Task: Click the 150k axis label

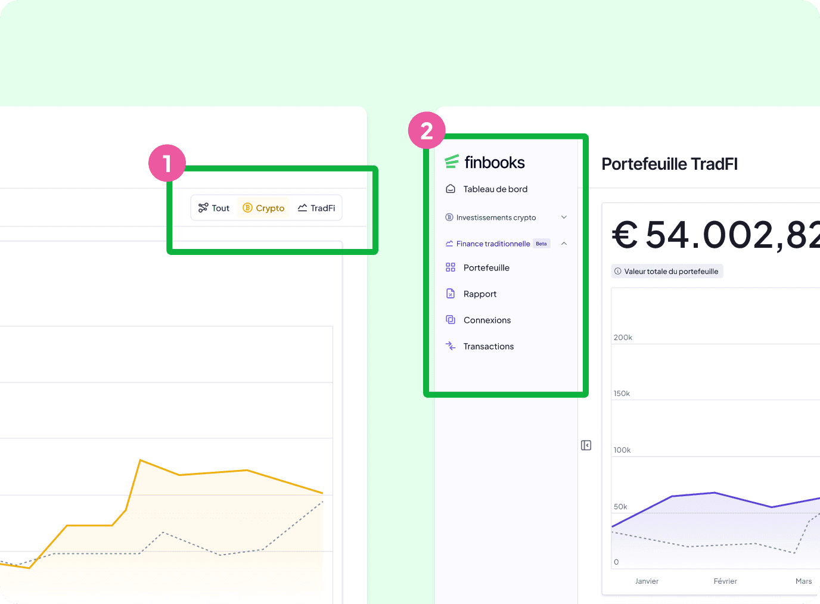Action: coord(622,393)
